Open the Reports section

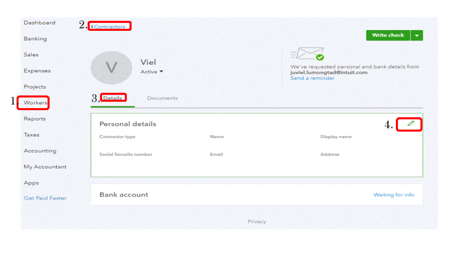coord(35,119)
